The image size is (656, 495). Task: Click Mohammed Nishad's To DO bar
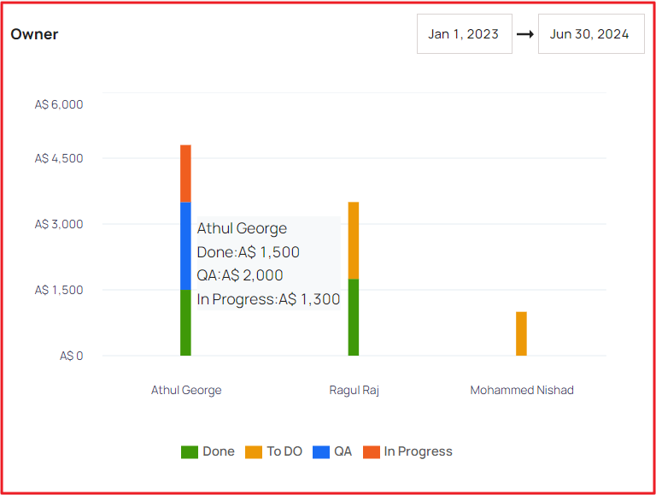pos(521,333)
